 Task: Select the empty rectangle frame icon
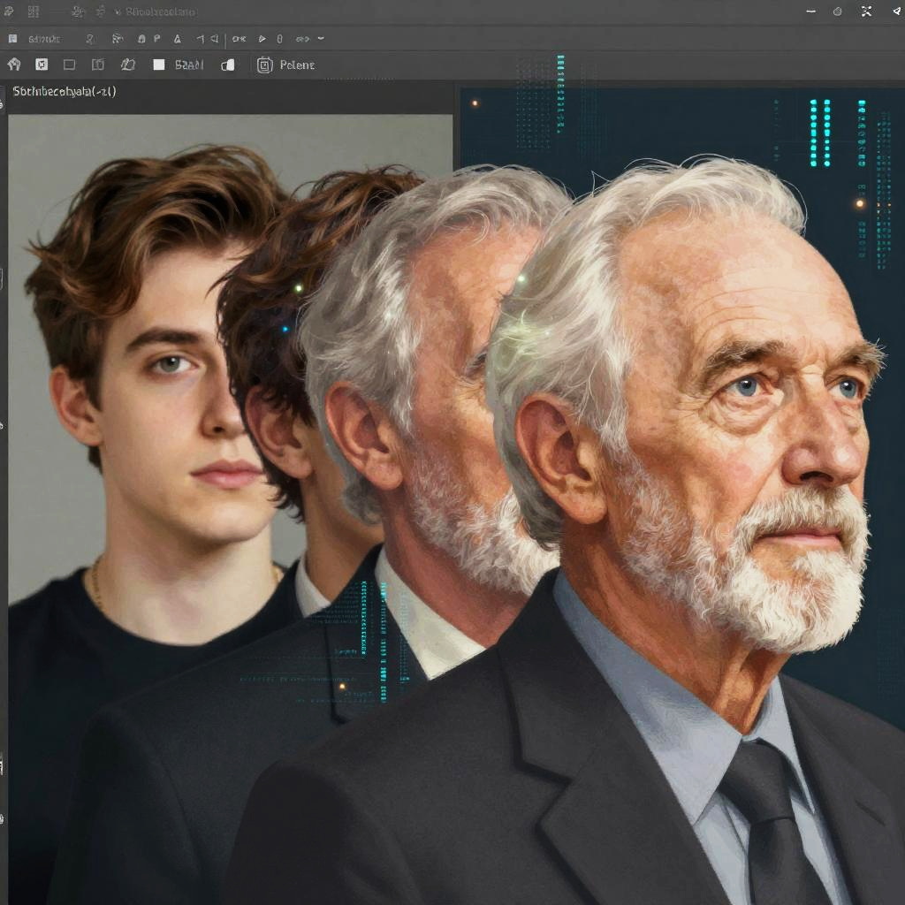click(x=69, y=65)
